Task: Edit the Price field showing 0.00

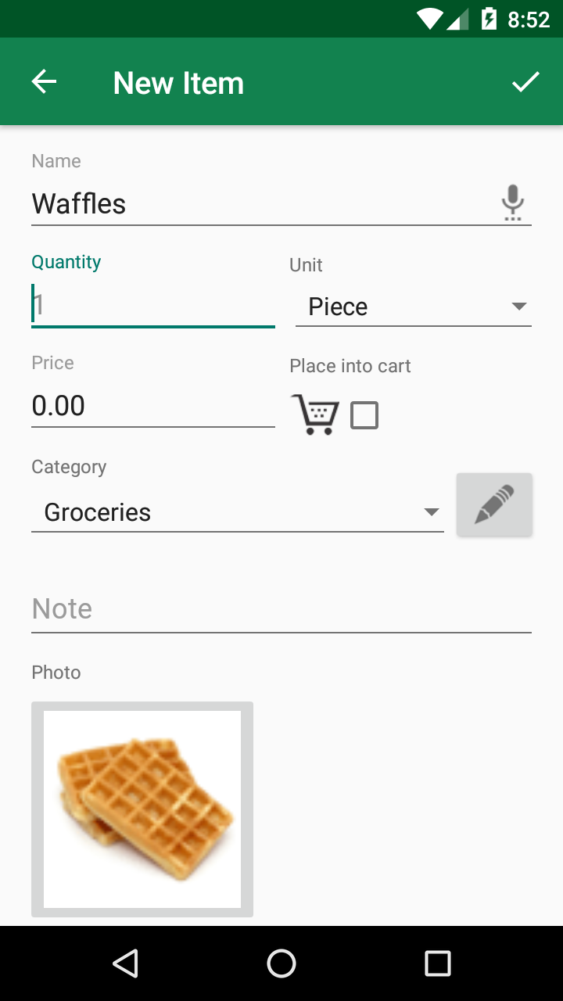Action: (152, 406)
